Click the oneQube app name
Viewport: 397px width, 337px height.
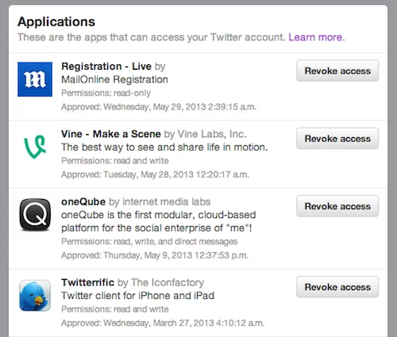(83, 201)
